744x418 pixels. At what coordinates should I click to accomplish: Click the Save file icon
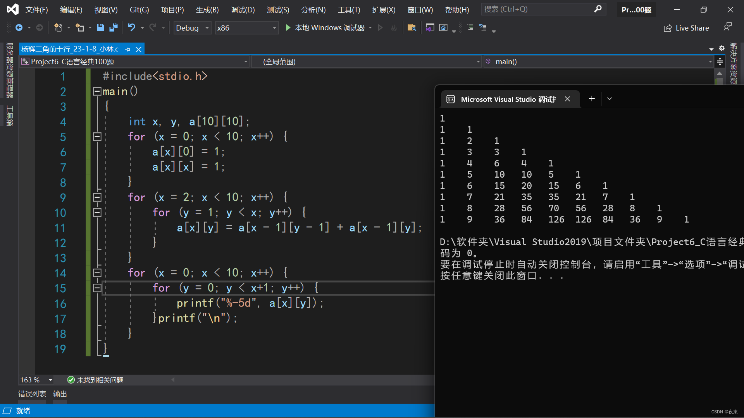click(100, 27)
